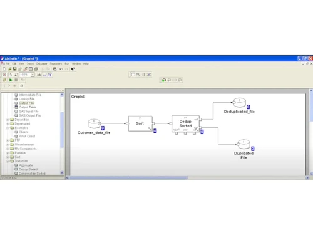Click the canvas horizontal scroll-right arrow
313x235 pixels.
(x=307, y=178)
